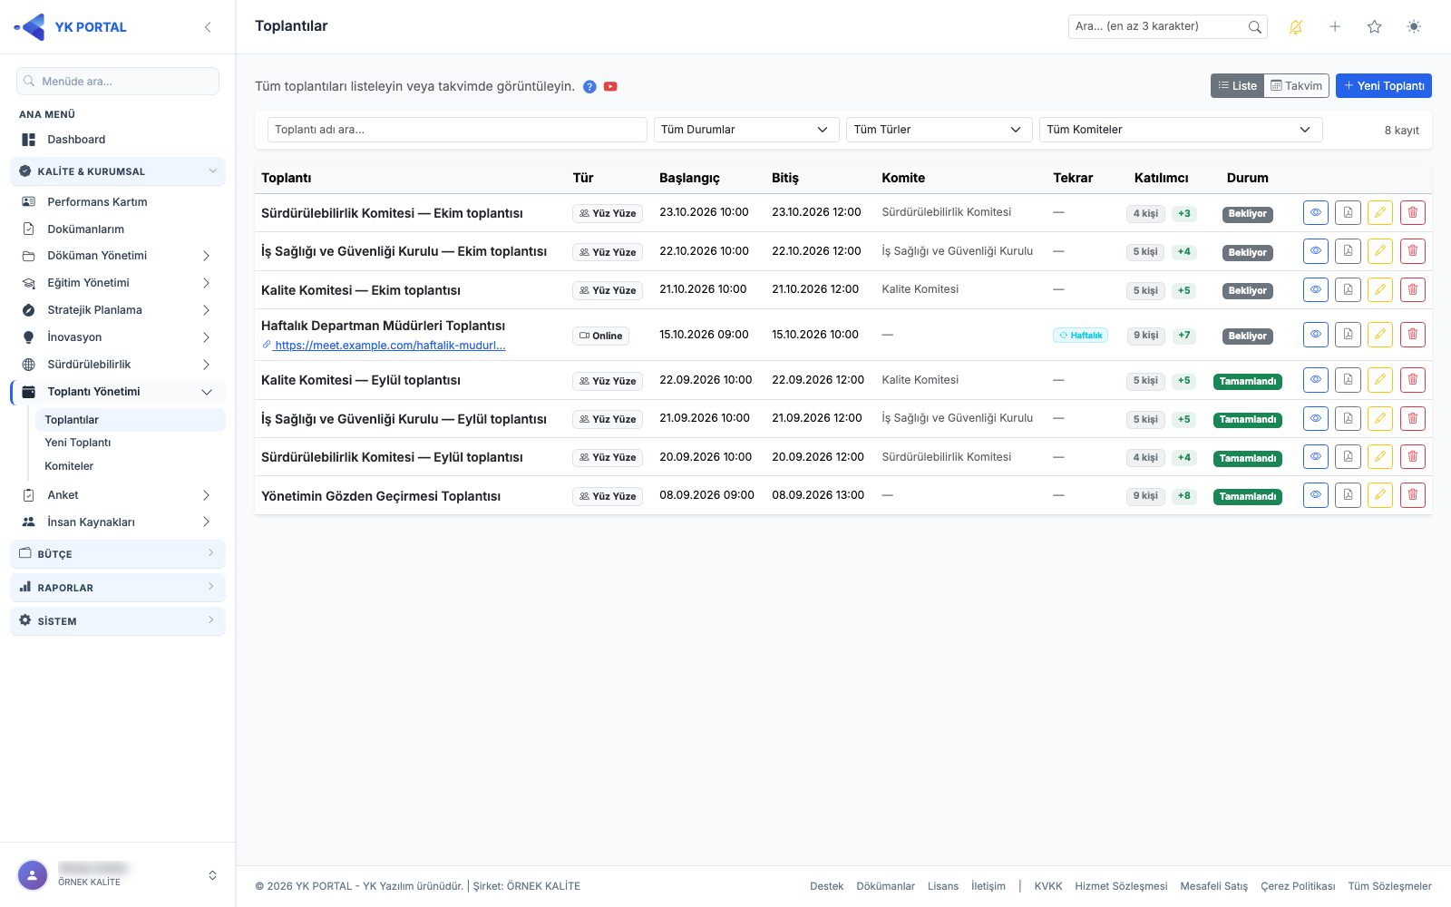Viewport: 1451px width, 907px height.
Task: View İş Sağlığı Eylül toplantısı details
Action: pos(1315,419)
